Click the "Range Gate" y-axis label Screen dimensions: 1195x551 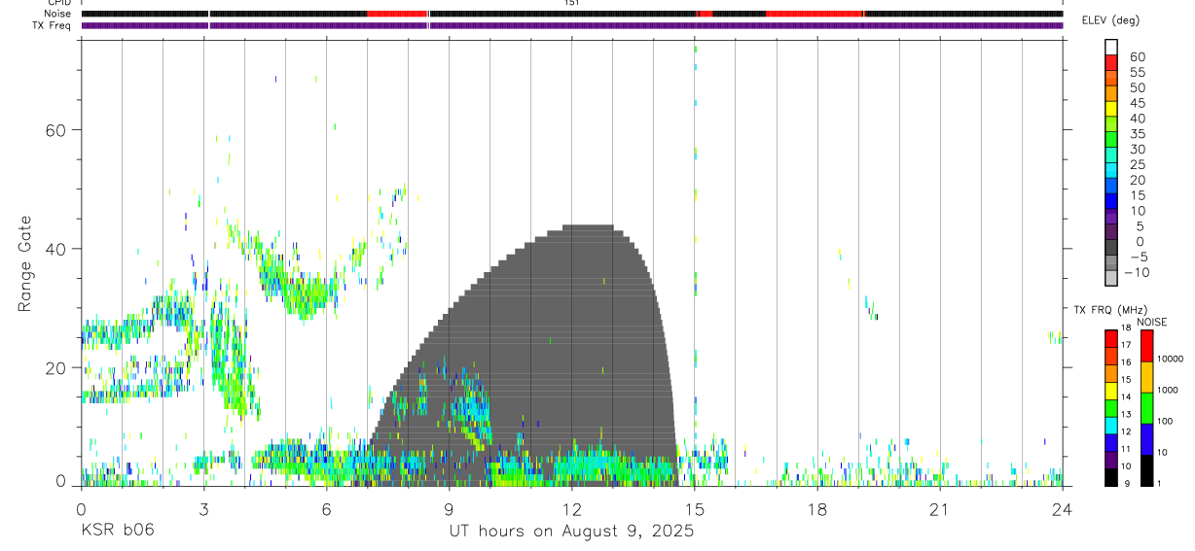(x=24, y=264)
